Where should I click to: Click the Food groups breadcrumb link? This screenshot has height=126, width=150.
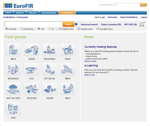22,17
